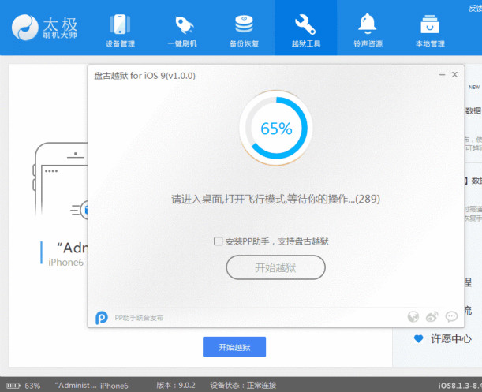Click the outlined 开始越狱 button in dialog
This screenshot has width=482, height=392.
pos(275,267)
